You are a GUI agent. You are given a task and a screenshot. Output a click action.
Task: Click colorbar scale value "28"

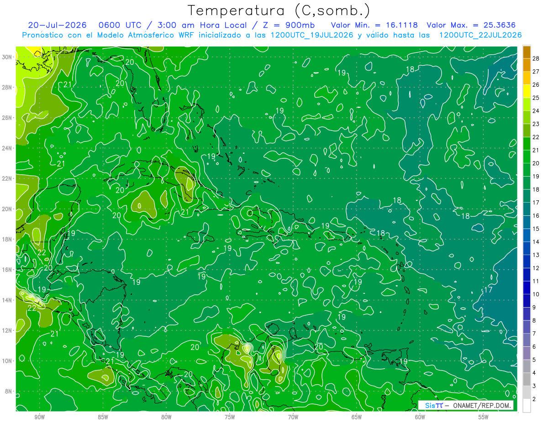click(x=537, y=58)
